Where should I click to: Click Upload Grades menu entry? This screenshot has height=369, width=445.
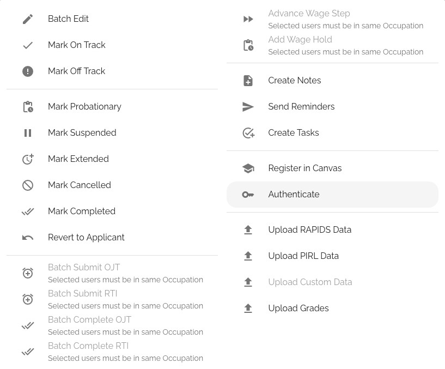332,308
